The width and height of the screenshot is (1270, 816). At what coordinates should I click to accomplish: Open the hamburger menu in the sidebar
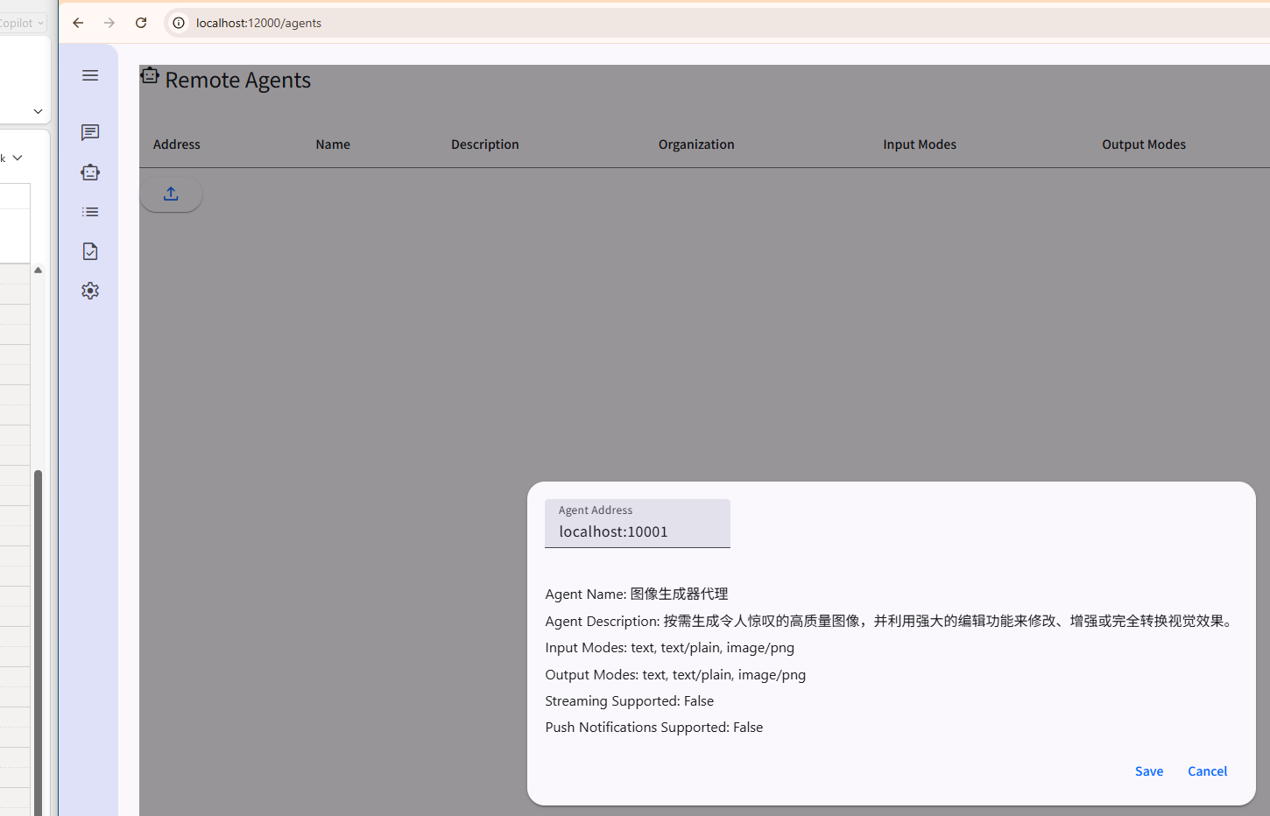click(x=90, y=75)
